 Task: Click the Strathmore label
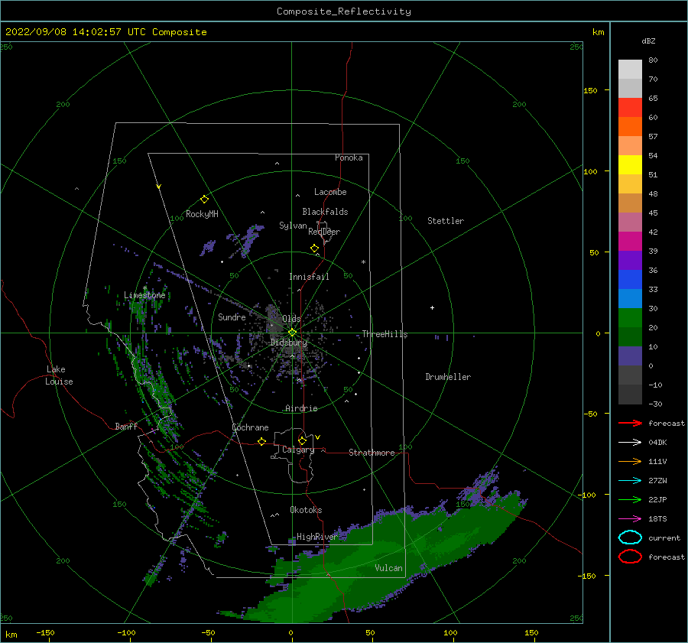(x=372, y=453)
